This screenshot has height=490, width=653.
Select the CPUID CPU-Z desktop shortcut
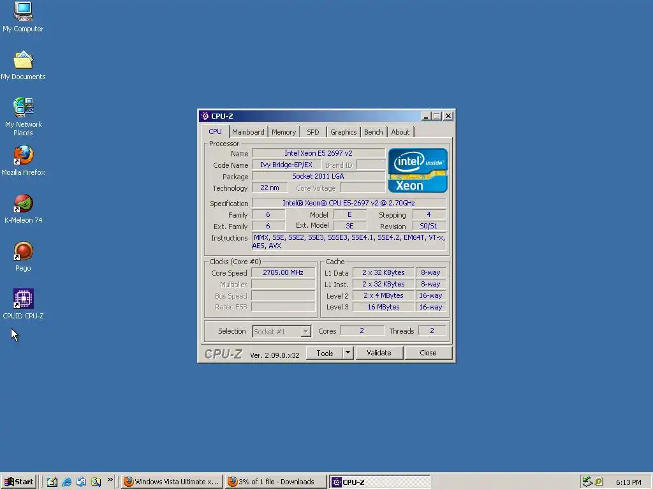point(24,304)
